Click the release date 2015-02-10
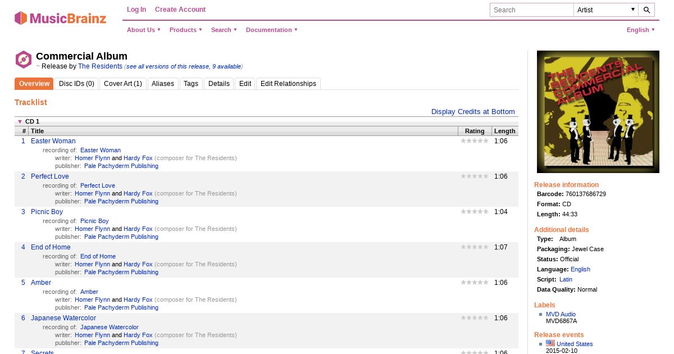Screen dimensions: 674x354 (562, 351)
